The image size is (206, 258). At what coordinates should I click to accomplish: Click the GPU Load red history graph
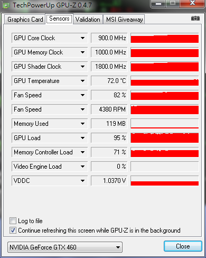(165, 138)
